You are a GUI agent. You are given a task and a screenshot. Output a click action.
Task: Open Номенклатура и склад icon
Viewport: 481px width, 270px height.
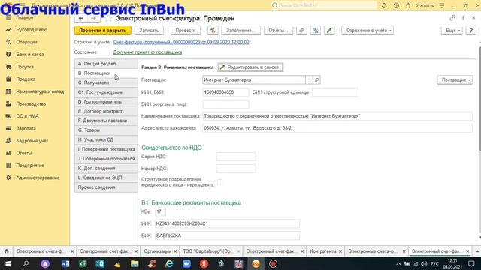click(x=8, y=91)
